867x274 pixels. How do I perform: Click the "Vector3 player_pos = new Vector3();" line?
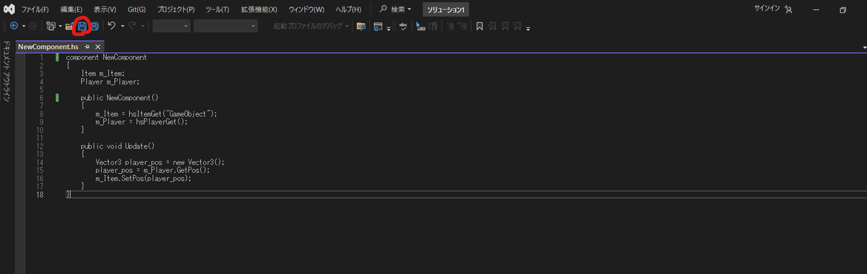[x=160, y=163]
